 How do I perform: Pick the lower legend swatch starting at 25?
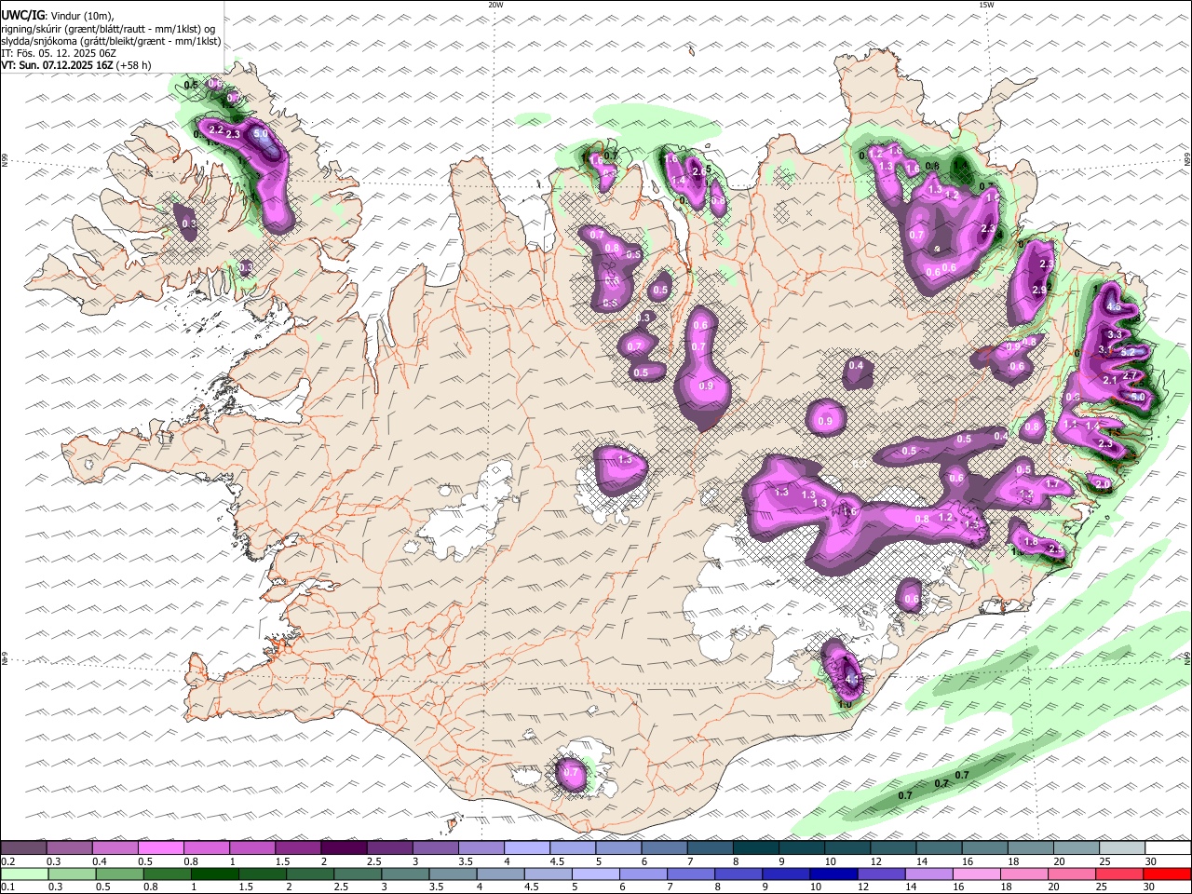tap(1117, 874)
